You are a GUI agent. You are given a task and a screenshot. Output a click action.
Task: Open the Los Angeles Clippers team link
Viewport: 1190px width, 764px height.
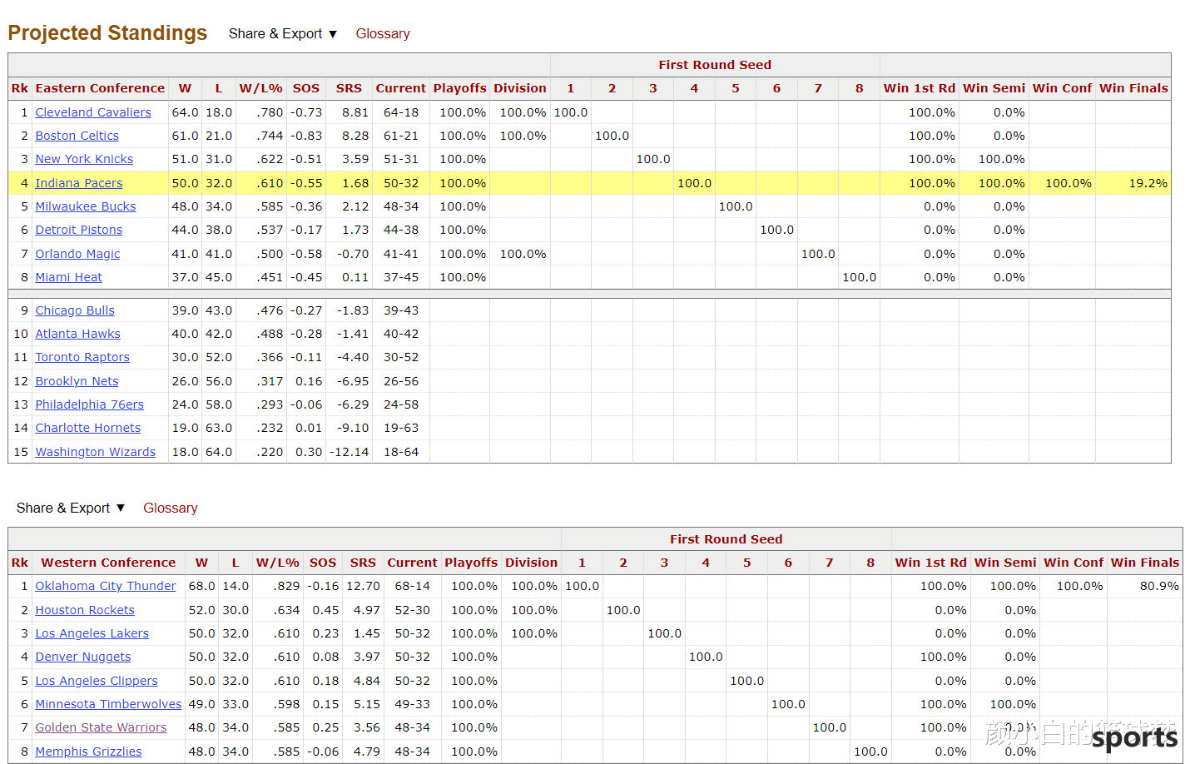[x=96, y=681]
